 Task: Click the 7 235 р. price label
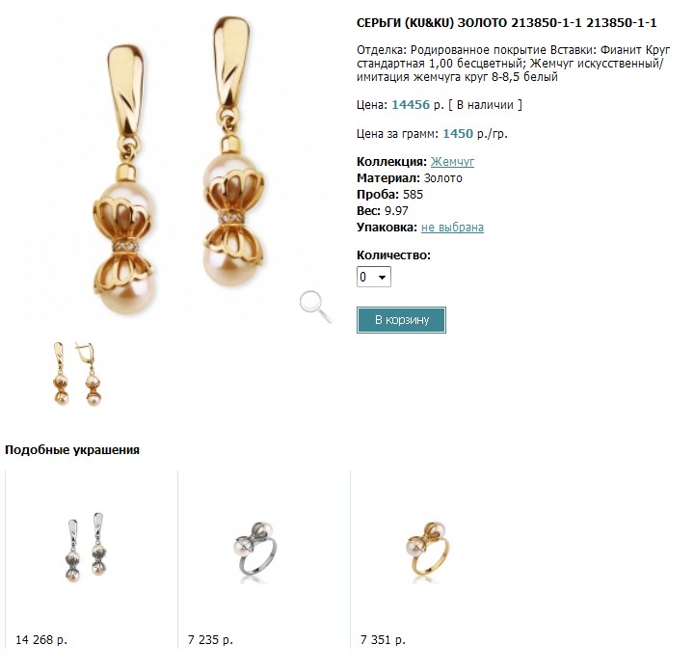(x=210, y=639)
